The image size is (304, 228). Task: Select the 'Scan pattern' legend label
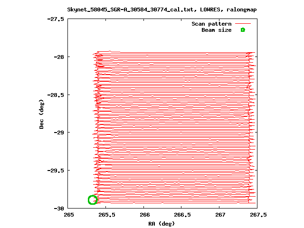point(211,24)
